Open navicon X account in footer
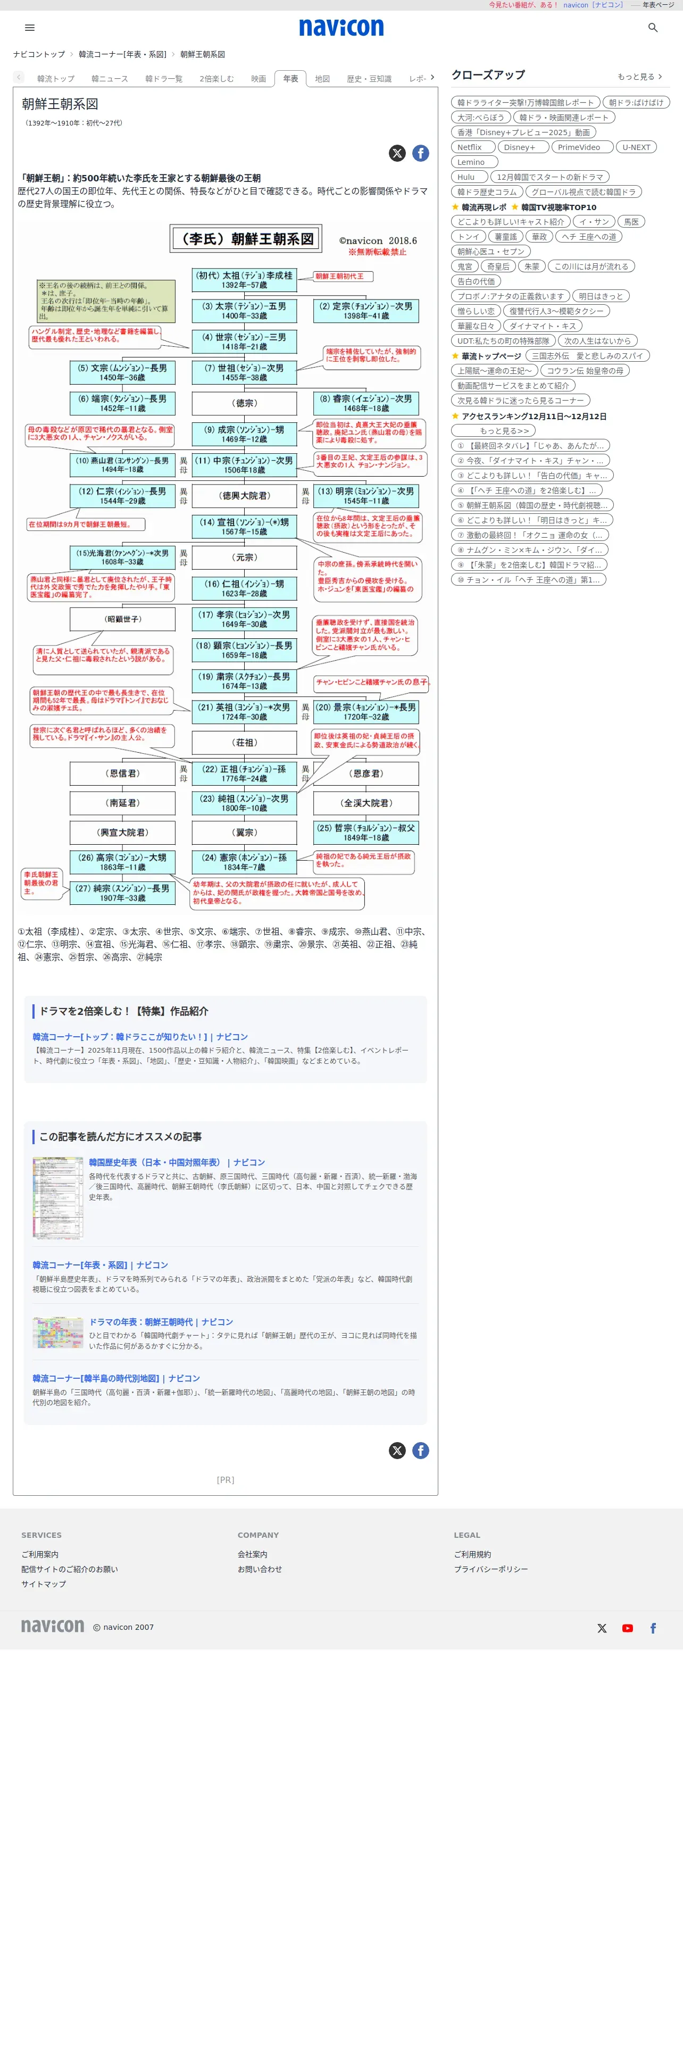683x2049 pixels. pos(602,1628)
